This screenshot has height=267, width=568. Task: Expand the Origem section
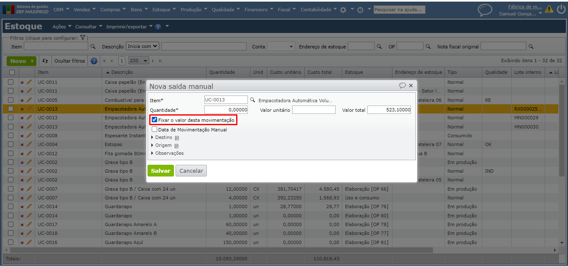tap(152, 145)
